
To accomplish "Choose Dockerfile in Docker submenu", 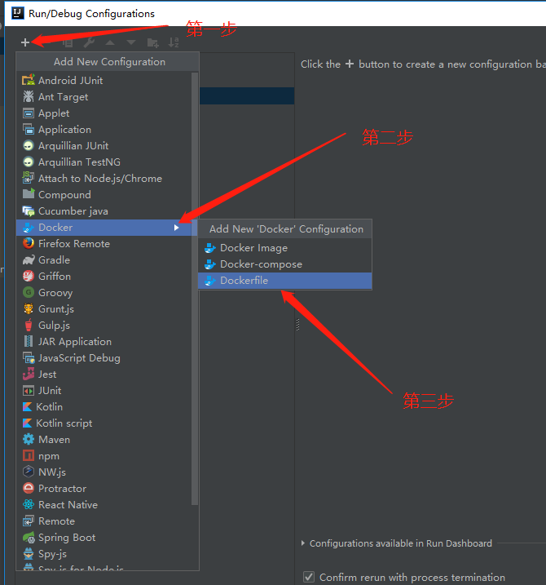I will pos(284,281).
